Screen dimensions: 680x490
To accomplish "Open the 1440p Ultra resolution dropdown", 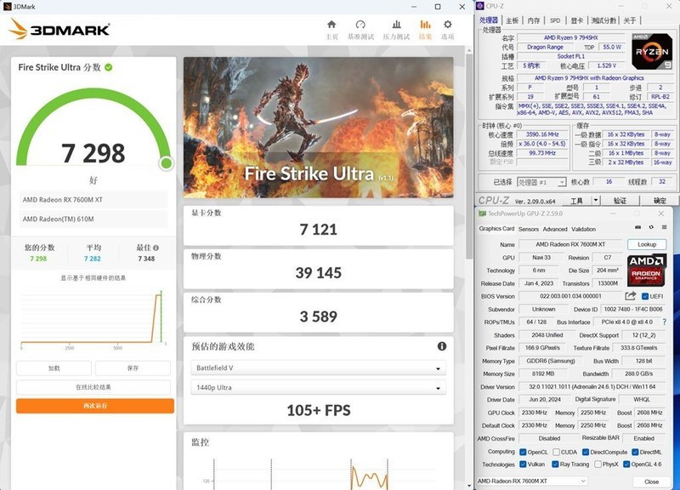I will (314, 387).
